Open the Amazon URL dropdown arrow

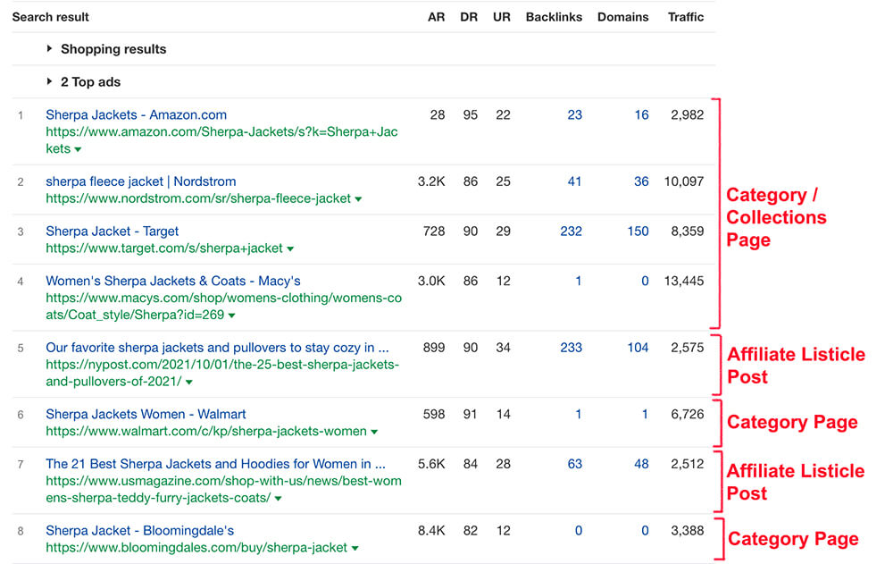[78, 149]
